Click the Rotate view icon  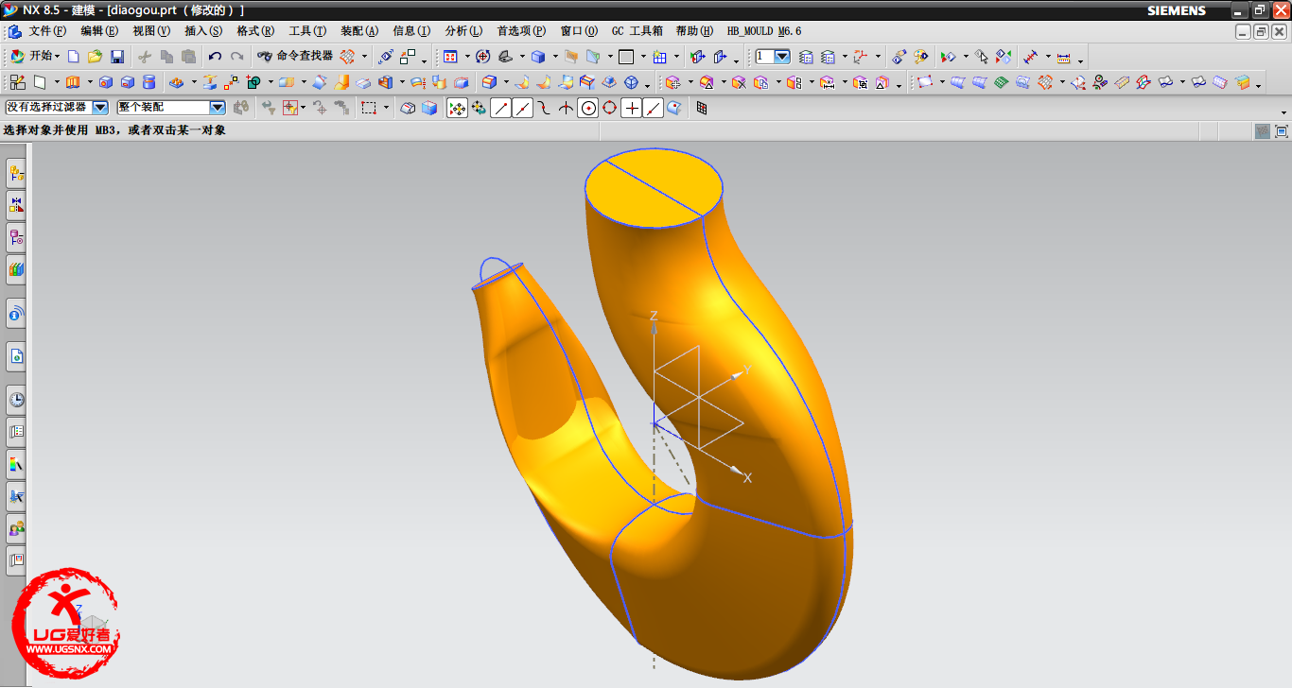pos(482,57)
